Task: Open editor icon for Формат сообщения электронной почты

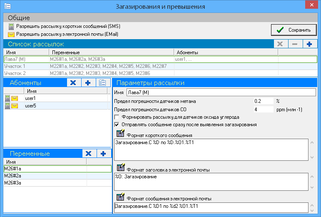Action: [x=120, y=197]
